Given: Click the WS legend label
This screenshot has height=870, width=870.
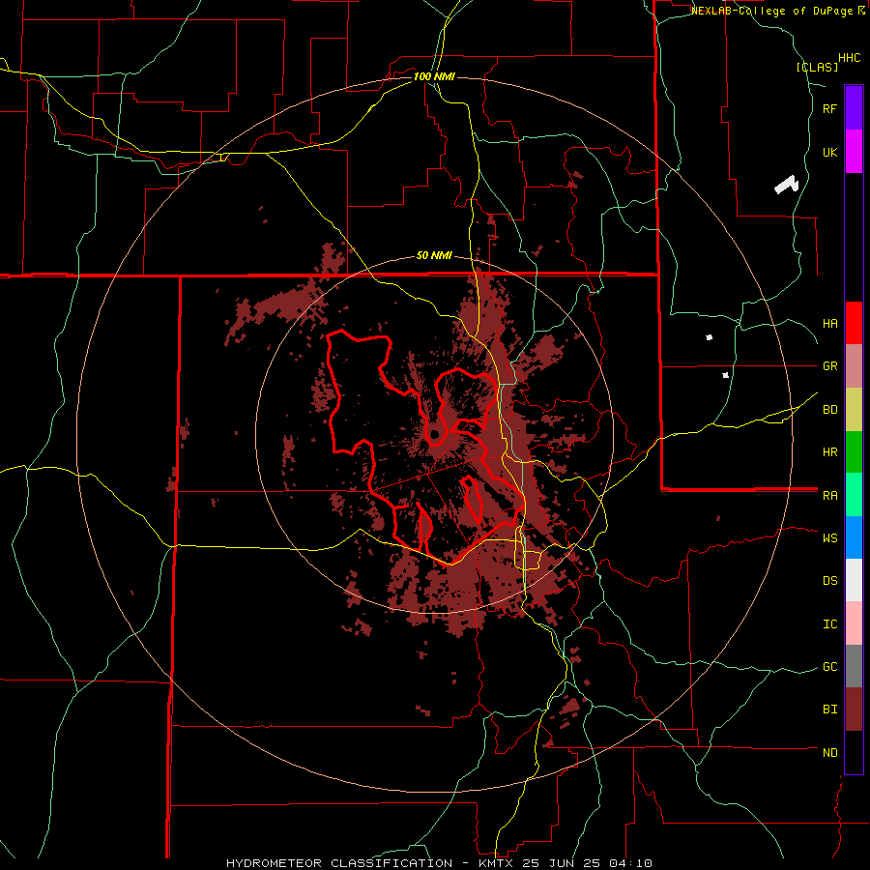Looking at the screenshot, I should tap(829, 538).
